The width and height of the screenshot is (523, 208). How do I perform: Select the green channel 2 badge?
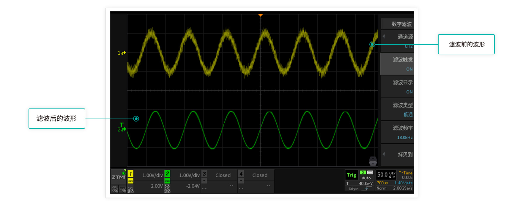[x=167, y=174]
